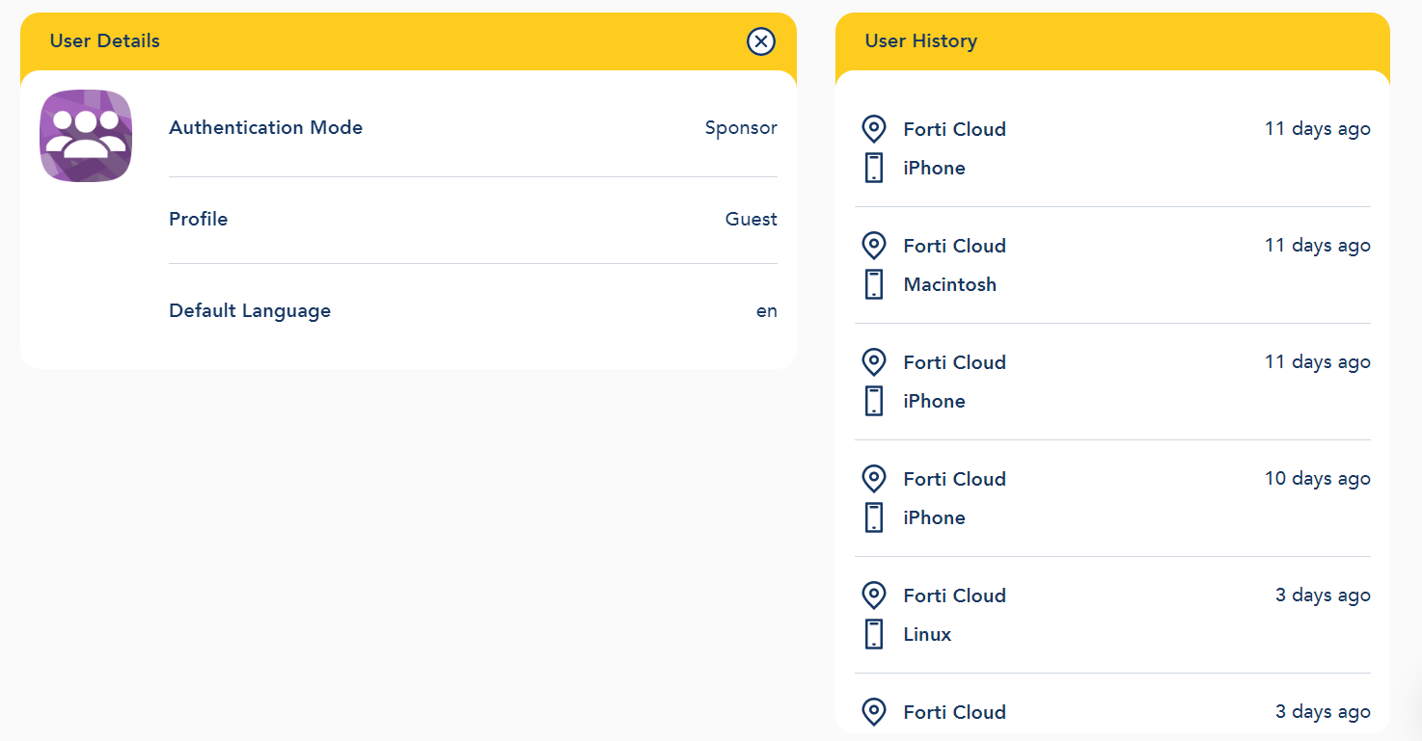Image resolution: width=1422 pixels, height=741 pixels.
Task: Click Forti Cloud in the Linux entry
Action: [955, 595]
